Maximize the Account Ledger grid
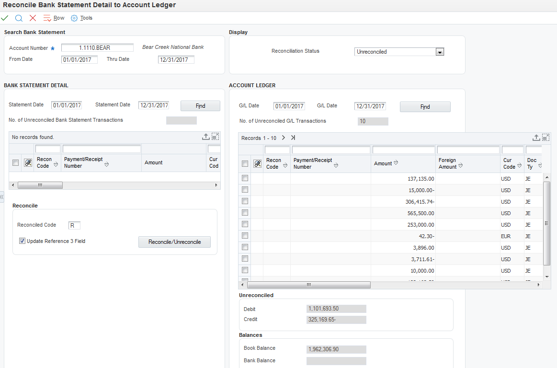 coord(546,138)
